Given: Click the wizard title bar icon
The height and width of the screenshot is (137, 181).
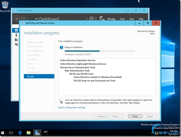Looking at the screenshot, I should [x=23, y=23].
